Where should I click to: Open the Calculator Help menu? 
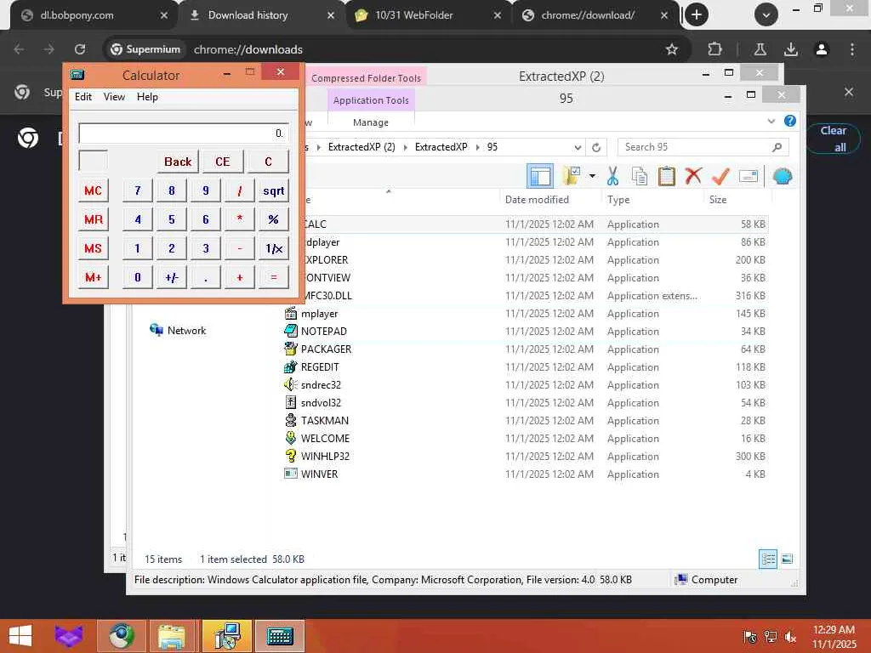[147, 97]
